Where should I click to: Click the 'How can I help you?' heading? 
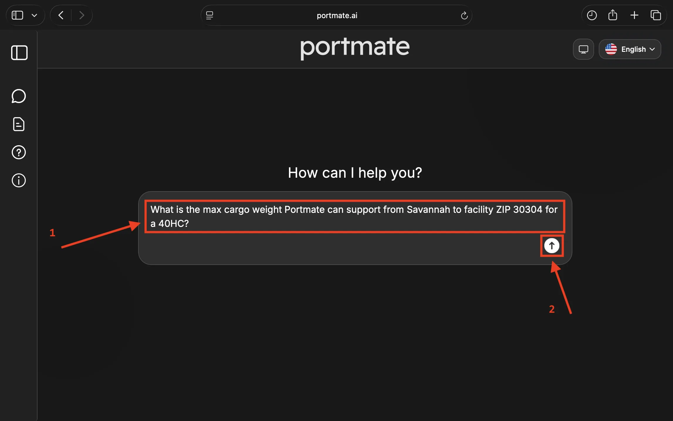tap(355, 173)
